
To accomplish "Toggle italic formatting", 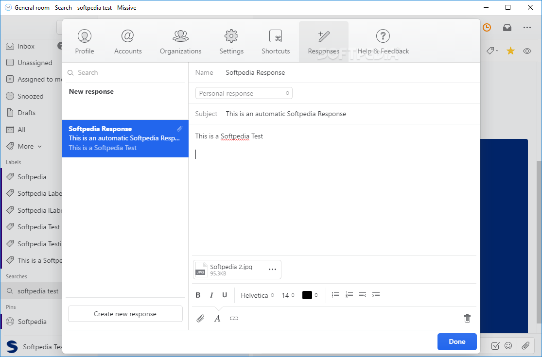I will pyautogui.click(x=211, y=295).
